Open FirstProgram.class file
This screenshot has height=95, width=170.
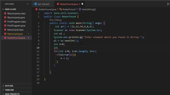point(16,22)
